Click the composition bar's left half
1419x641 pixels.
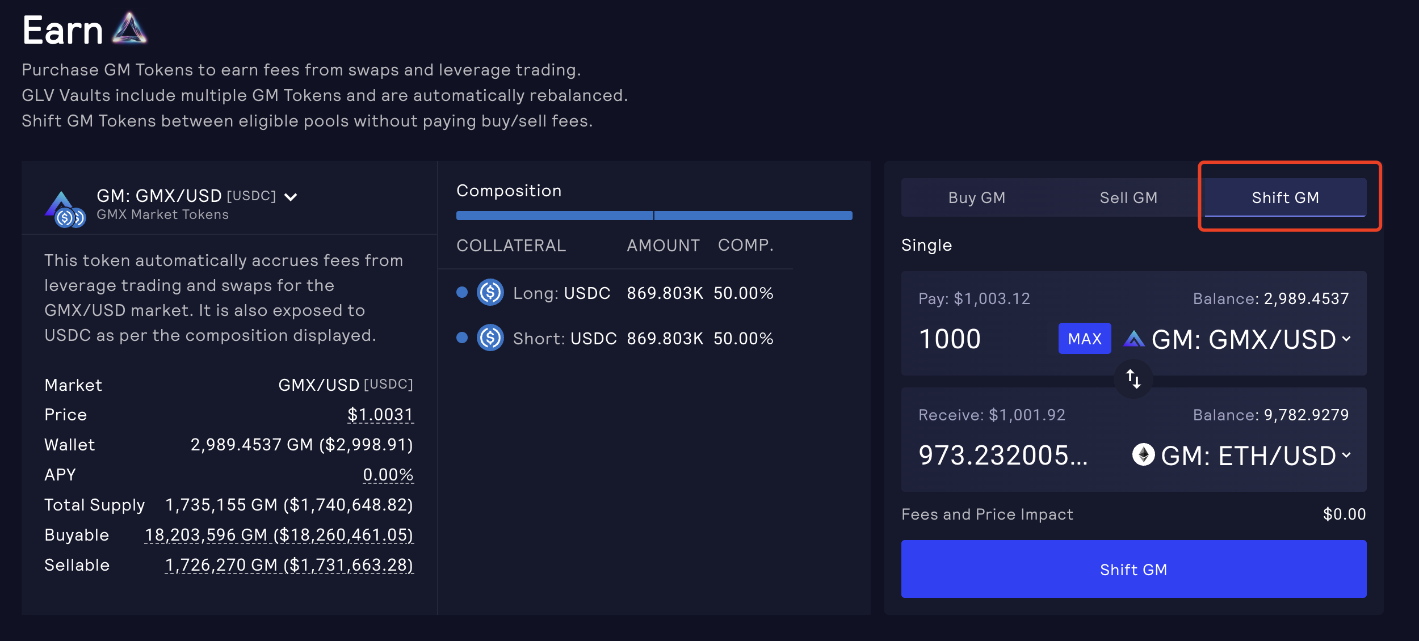pos(554,216)
